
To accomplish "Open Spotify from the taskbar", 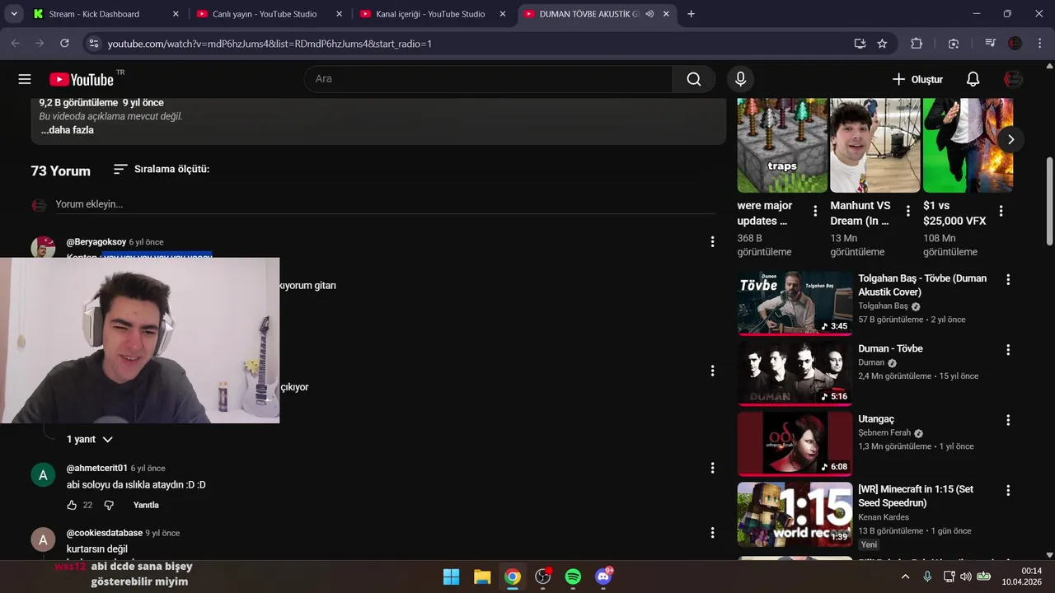I will tap(573, 577).
